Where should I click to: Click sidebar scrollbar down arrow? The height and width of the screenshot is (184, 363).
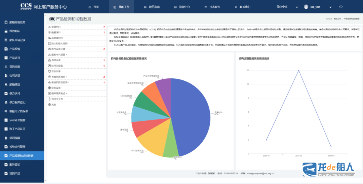click(45, 181)
